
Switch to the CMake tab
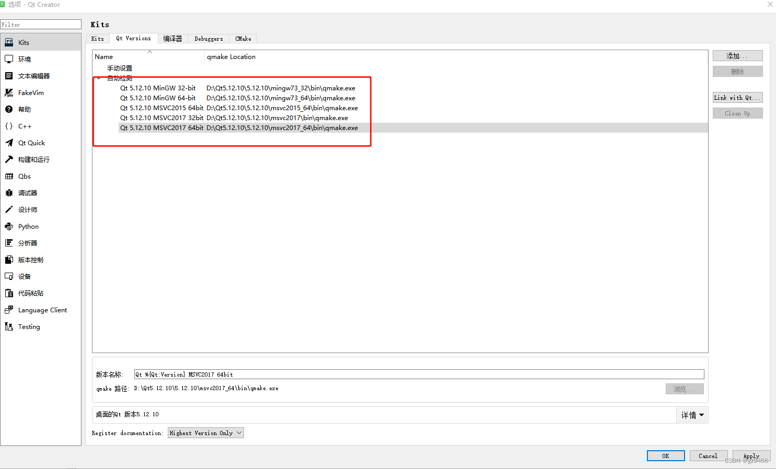tap(243, 39)
